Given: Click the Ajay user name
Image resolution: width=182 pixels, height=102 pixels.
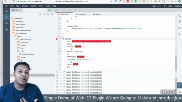Looking at the screenshot, I should (x=170, y=6).
